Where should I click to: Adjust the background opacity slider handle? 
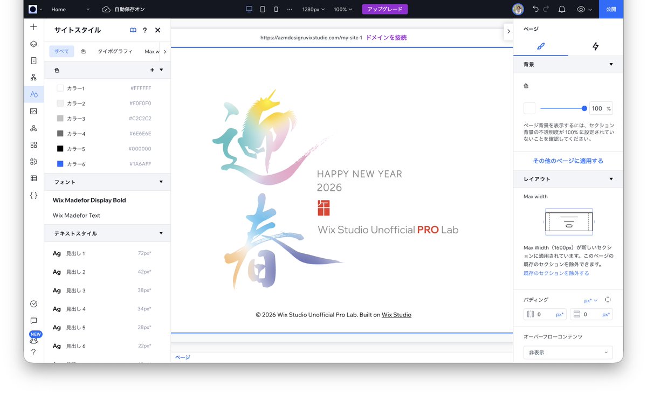584,108
